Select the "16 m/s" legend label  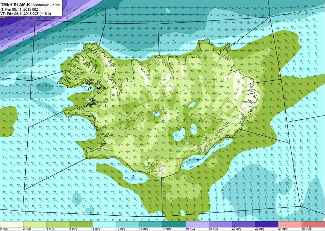click(190, 229)
